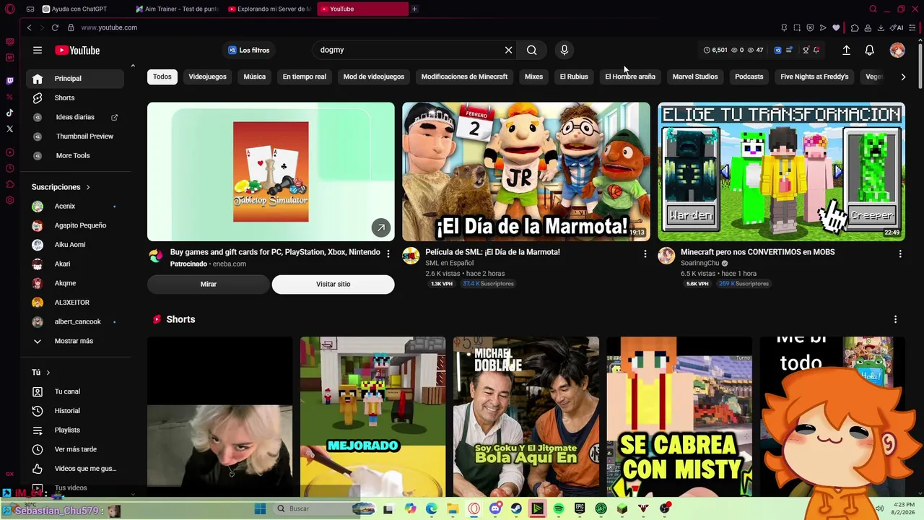Open the account avatar menu
This screenshot has height=520, width=924.
(x=897, y=50)
